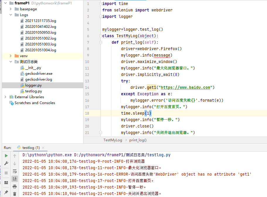Collapse the frameP1 project root
This screenshot has width=267, height=197.
click(6, 3)
